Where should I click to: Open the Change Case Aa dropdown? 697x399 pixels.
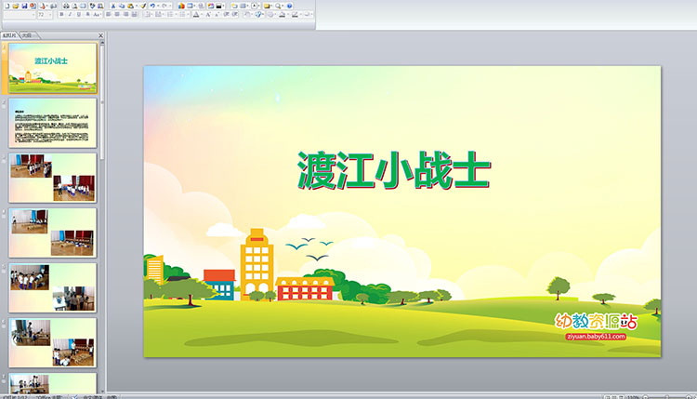coord(97,14)
